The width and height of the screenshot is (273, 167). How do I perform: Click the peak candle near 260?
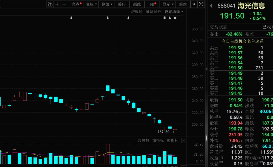click(108, 88)
